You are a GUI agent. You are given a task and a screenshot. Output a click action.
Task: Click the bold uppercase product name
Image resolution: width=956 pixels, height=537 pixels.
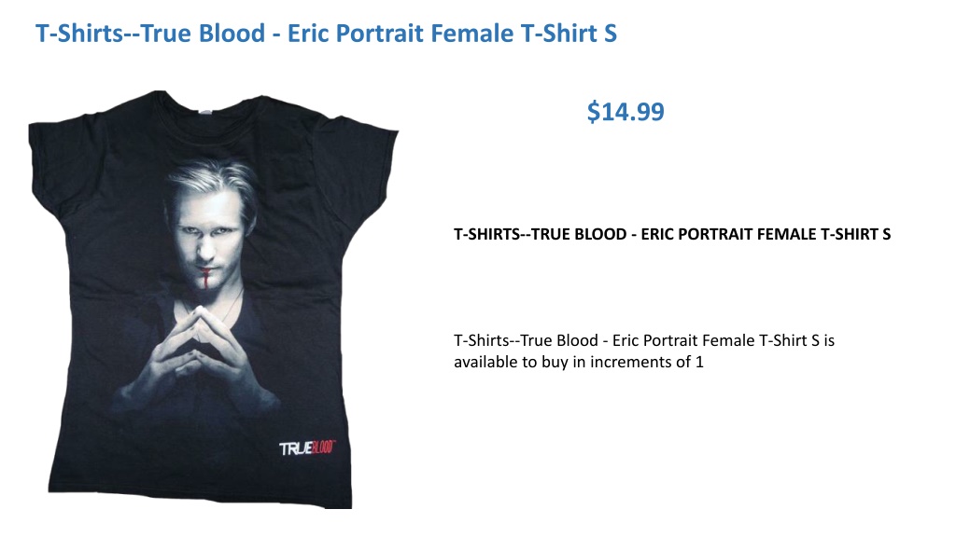(672, 234)
